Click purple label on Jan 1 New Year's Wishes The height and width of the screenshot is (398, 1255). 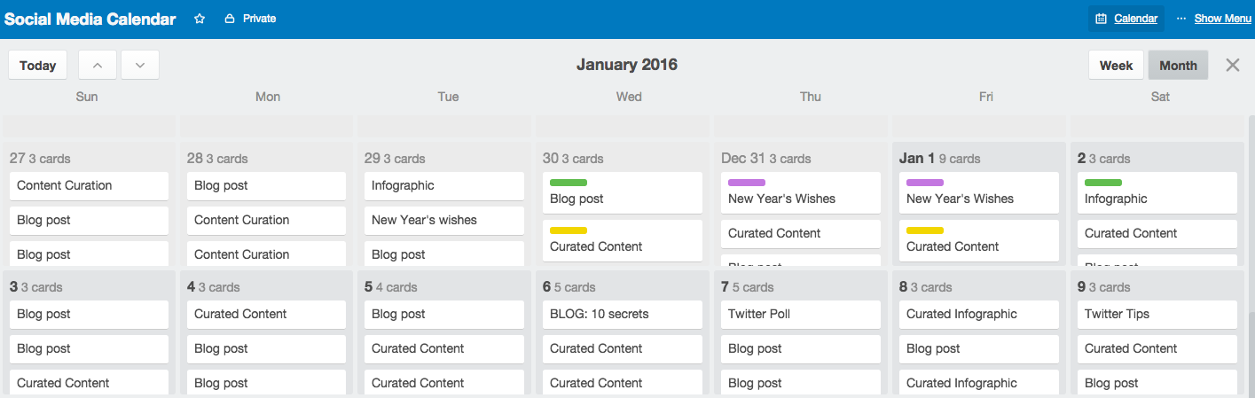coord(925,183)
